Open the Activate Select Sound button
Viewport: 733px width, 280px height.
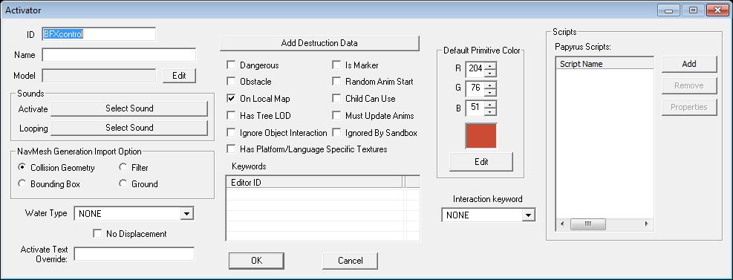point(129,108)
